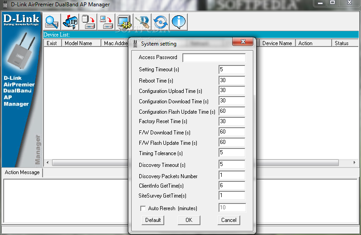This screenshot has width=361, height=235.
Task: Click the 'Device List:' heading text
Action: pos(57,35)
